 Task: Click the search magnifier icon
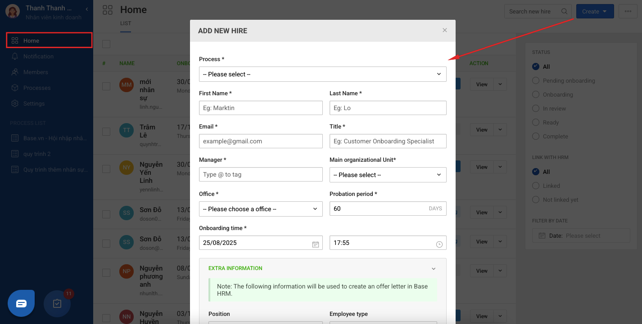[564, 12]
